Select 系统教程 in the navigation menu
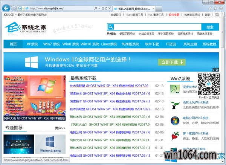Image resolution: width=226 pixels, height=165 pixels. click(209, 44)
